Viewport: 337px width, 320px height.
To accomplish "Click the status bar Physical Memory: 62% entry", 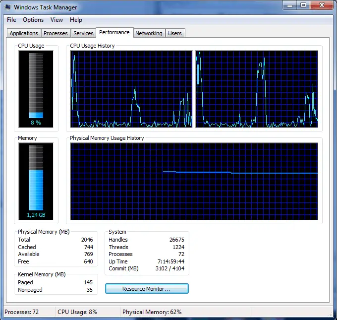I will click(x=152, y=312).
